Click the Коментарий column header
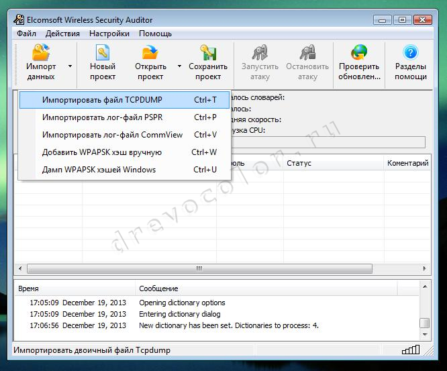 pos(407,163)
